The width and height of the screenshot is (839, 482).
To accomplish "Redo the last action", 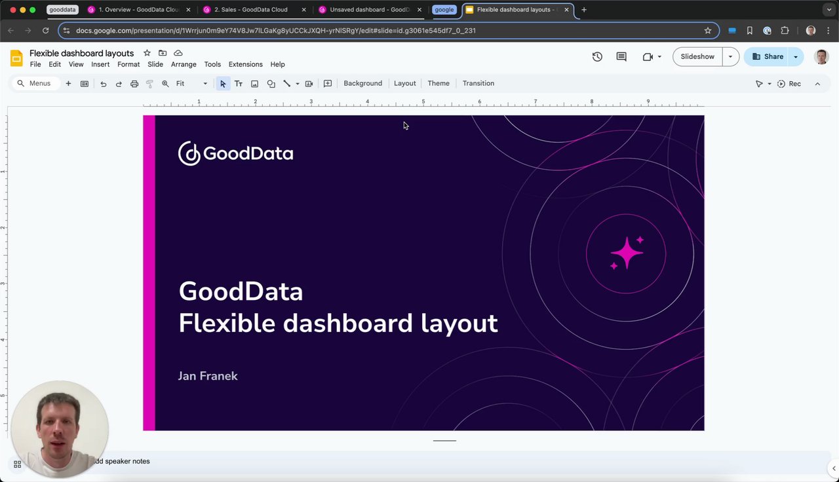I will [119, 84].
